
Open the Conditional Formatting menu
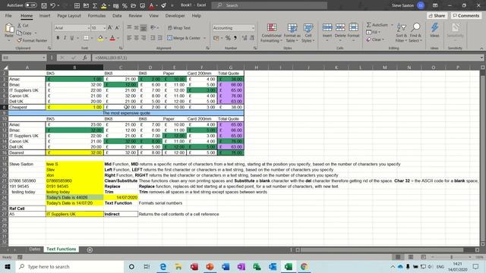(271, 33)
